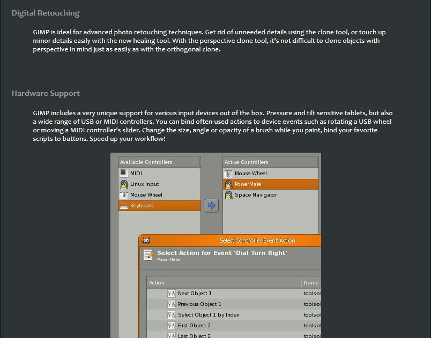The height and width of the screenshot is (338, 431).
Task: Click the Mouse Wheel icon in Active Controllers
Action: pos(228,174)
